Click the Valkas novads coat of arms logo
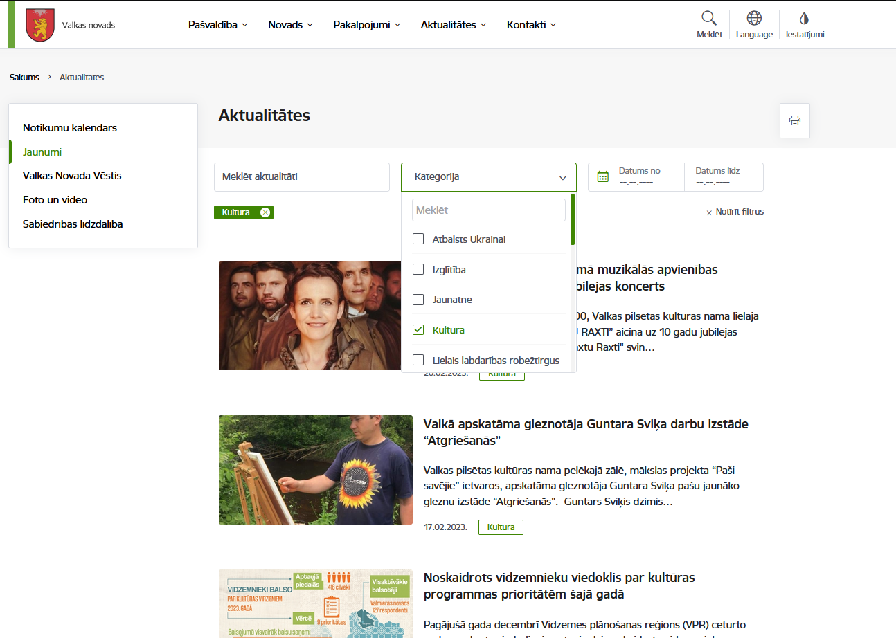This screenshot has width=896, height=638. tap(39, 25)
